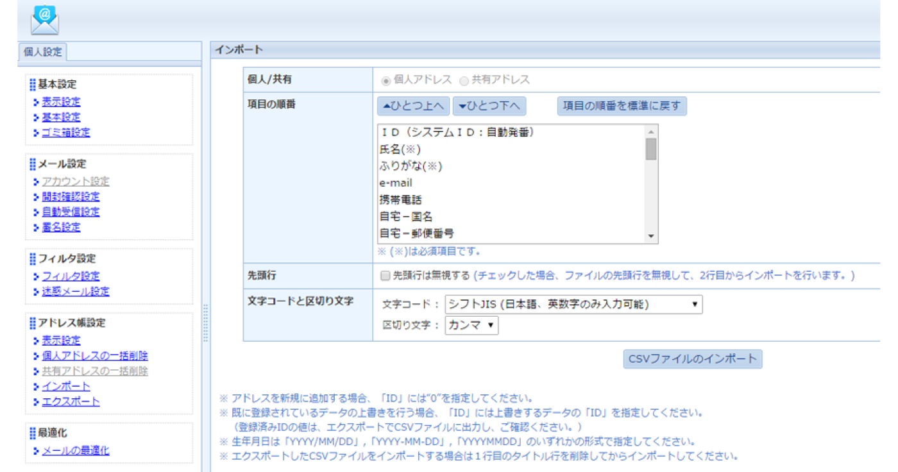Open the grayed アカウント設定 link
Viewport: 898px width, 472px height.
76,181
